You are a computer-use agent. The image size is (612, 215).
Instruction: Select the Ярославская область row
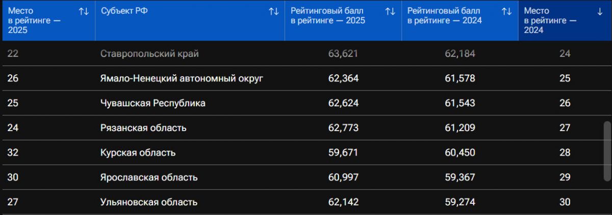(149, 177)
